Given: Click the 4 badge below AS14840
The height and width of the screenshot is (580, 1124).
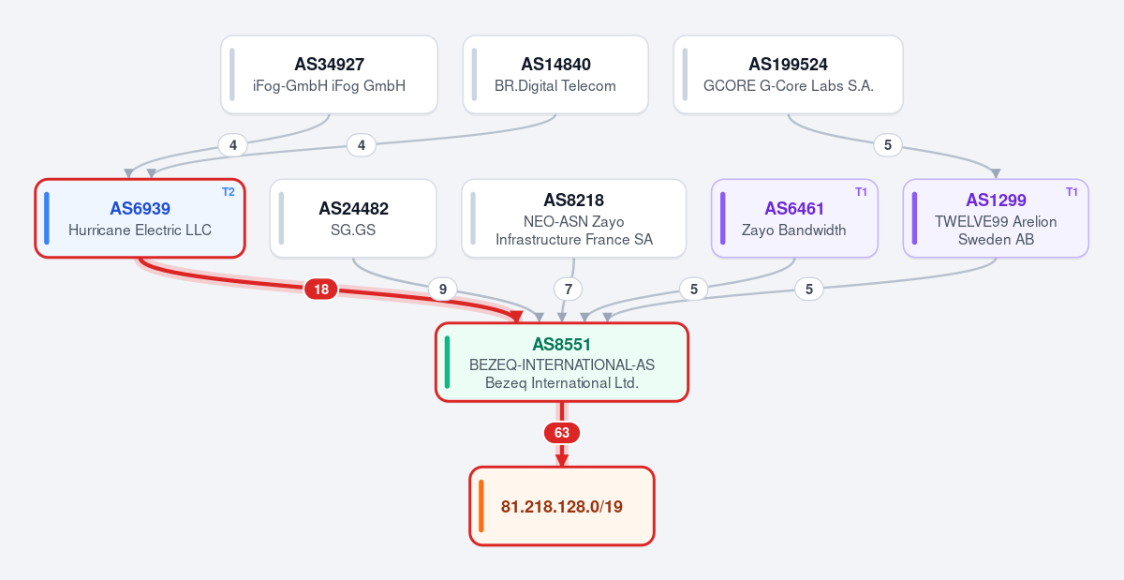Looking at the screenshot, I should coord(362,145).
